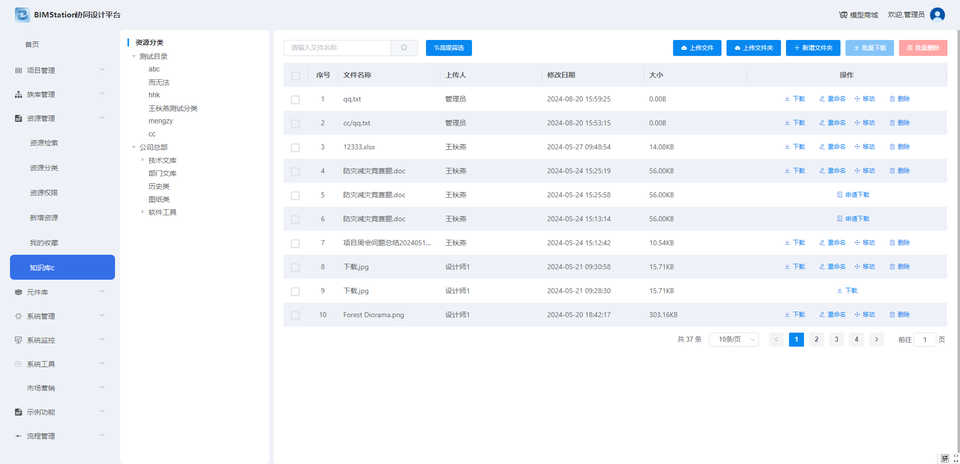This screenshot has height=464, width=960.
Task: Click the 高级筛选 advanced filter button
Action: tap(448, 48)
